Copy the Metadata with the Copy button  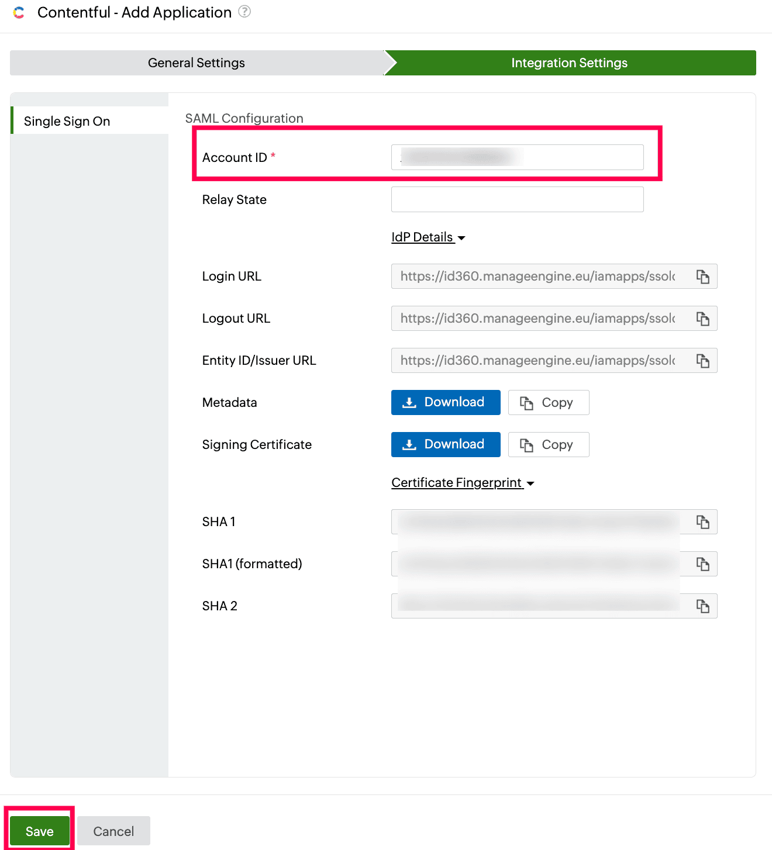pos(549,402)
